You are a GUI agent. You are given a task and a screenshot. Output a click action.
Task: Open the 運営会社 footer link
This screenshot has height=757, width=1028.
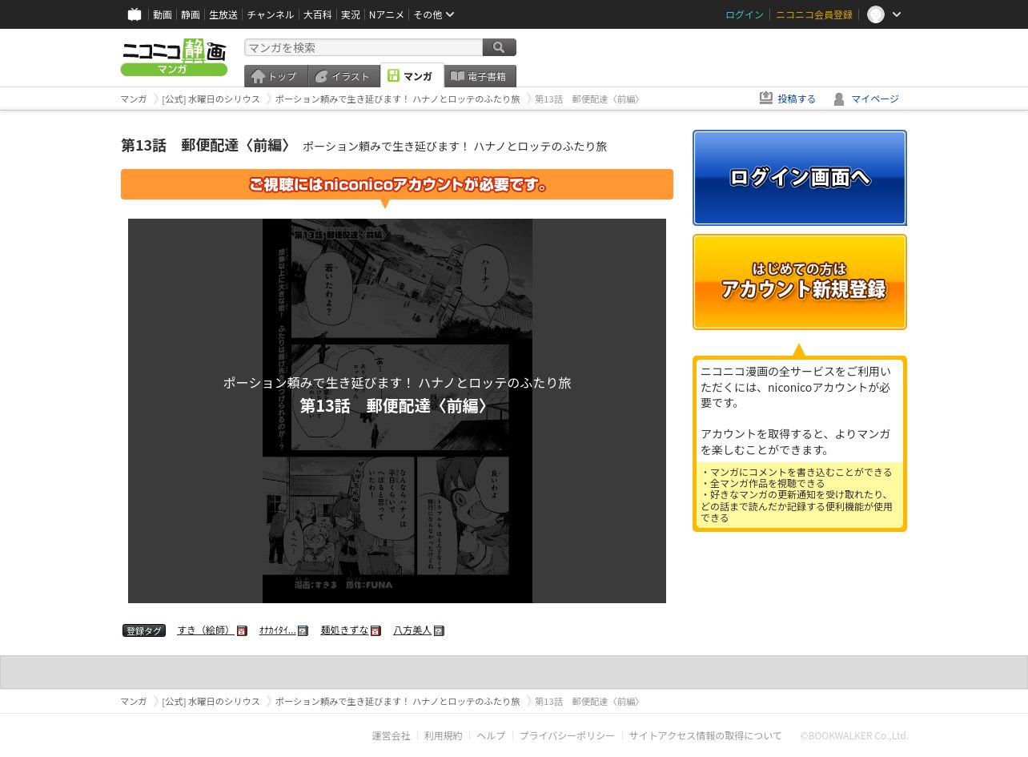[x=391, y=735]
